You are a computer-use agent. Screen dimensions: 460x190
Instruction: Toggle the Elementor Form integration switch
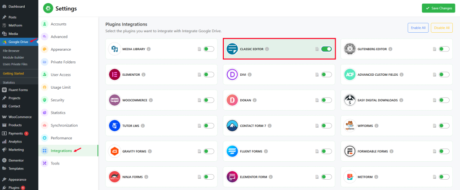tap(327, 177)
